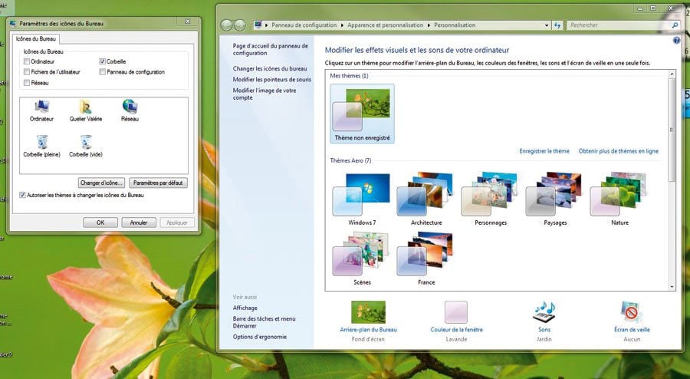Open Arrière-plan du Bureau wallpaper icon
This screenshot has width=690, height=379.
pyautogui.click(x=368, y=311)
